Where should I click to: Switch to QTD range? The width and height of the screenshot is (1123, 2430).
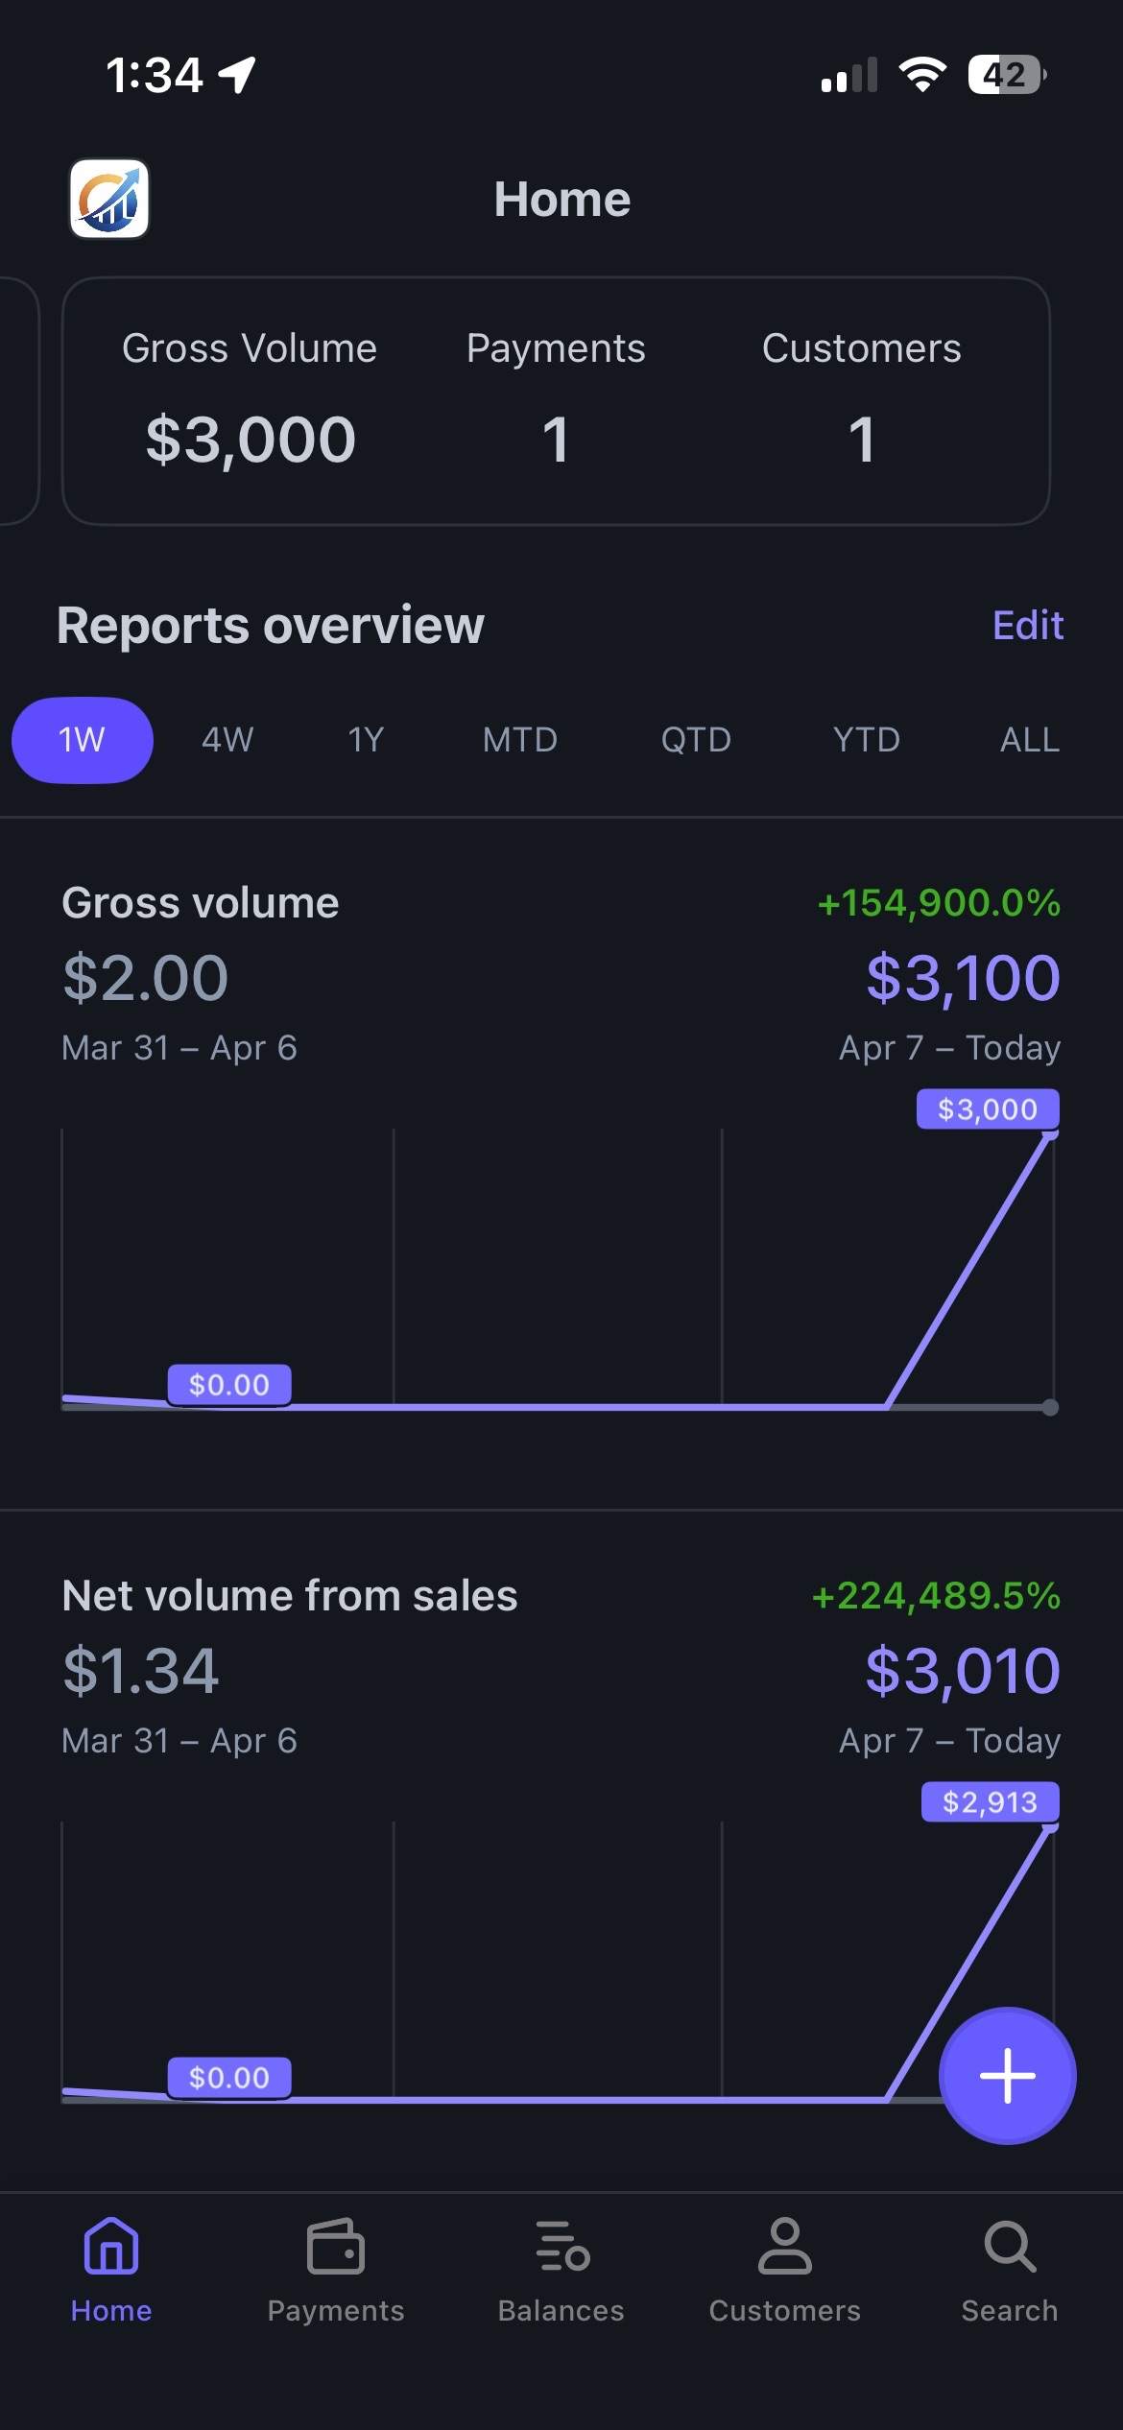[x=696, y=740]
